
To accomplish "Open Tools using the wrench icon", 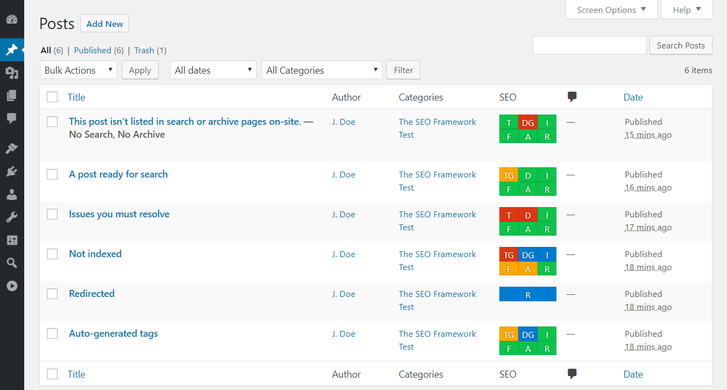I will [12, 217].
